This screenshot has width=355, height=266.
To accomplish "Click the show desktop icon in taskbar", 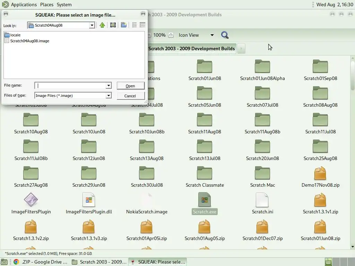I will point(4,262).
